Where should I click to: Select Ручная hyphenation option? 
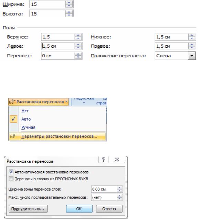pos(28,127)
